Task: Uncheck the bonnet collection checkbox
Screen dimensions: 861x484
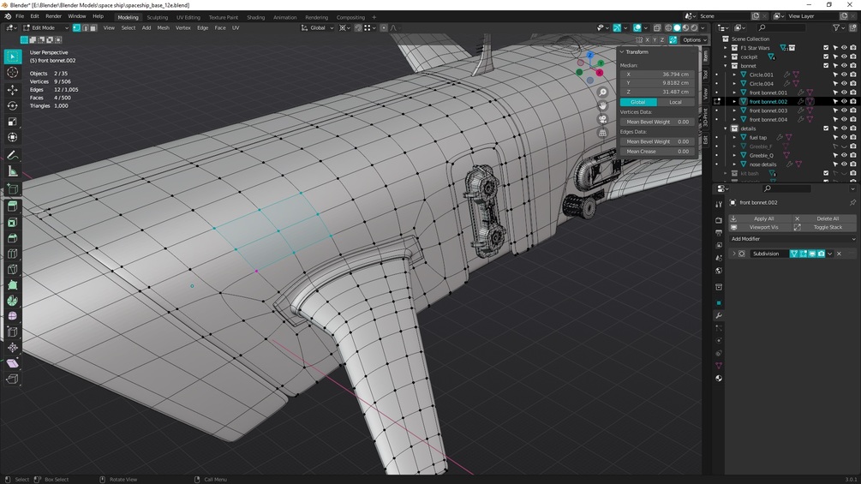Action: [825, 65]
